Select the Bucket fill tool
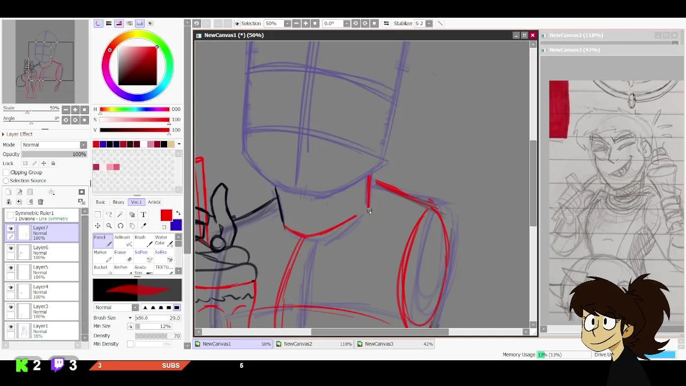686x386 pixels. (103, 269)
